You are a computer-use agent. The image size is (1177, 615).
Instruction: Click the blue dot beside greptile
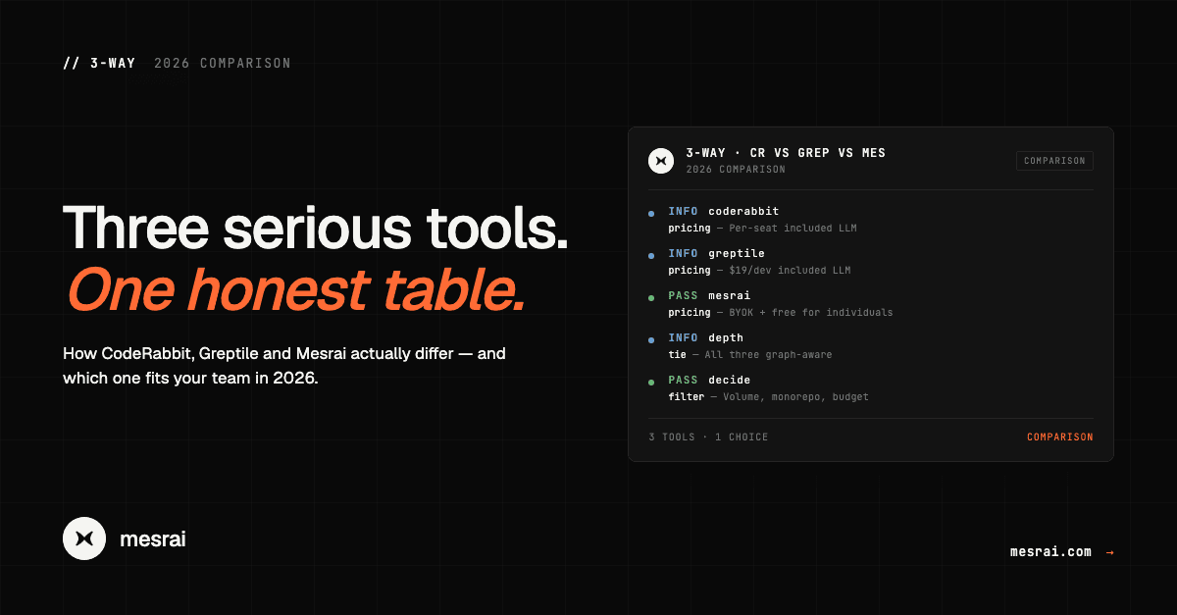pos(651,255)
